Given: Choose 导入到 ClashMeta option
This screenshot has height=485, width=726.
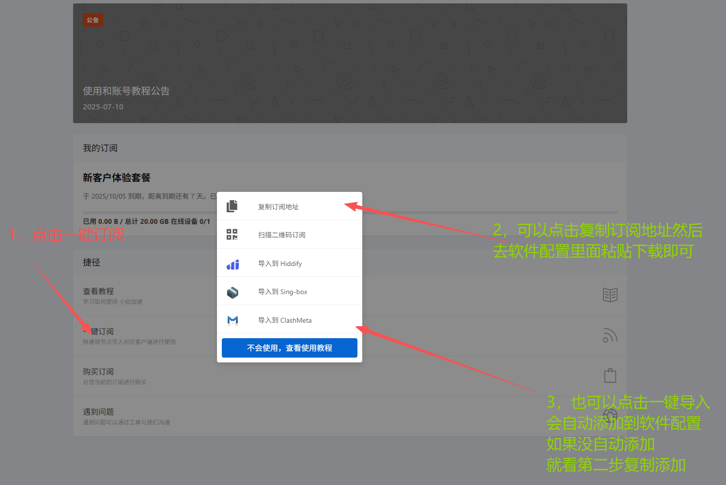Looking at the screenshot, I should pyautogui.click(x=285, y=320).
